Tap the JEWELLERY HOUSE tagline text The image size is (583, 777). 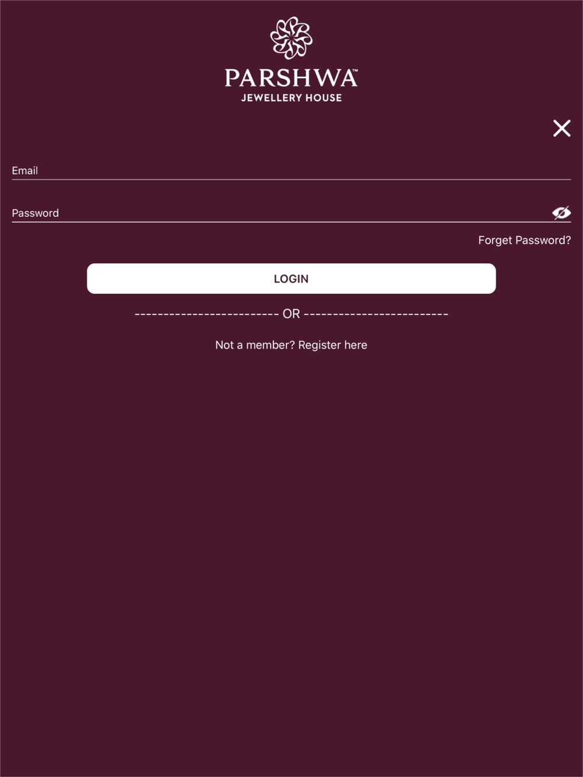[x=291, y=98]
